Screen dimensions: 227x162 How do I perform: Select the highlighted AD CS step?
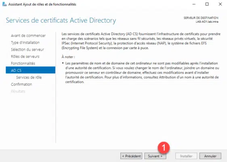30,70
